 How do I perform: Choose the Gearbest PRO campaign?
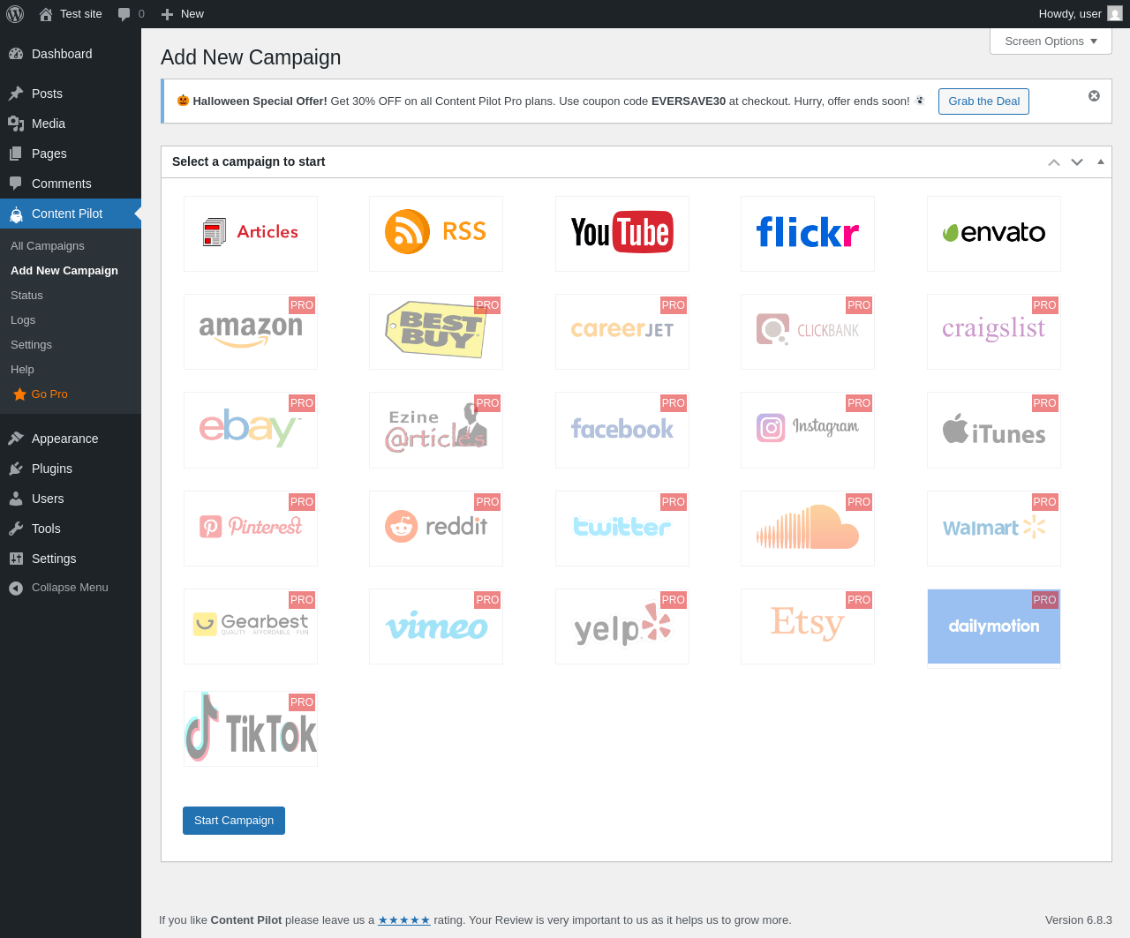click(251, 627)
